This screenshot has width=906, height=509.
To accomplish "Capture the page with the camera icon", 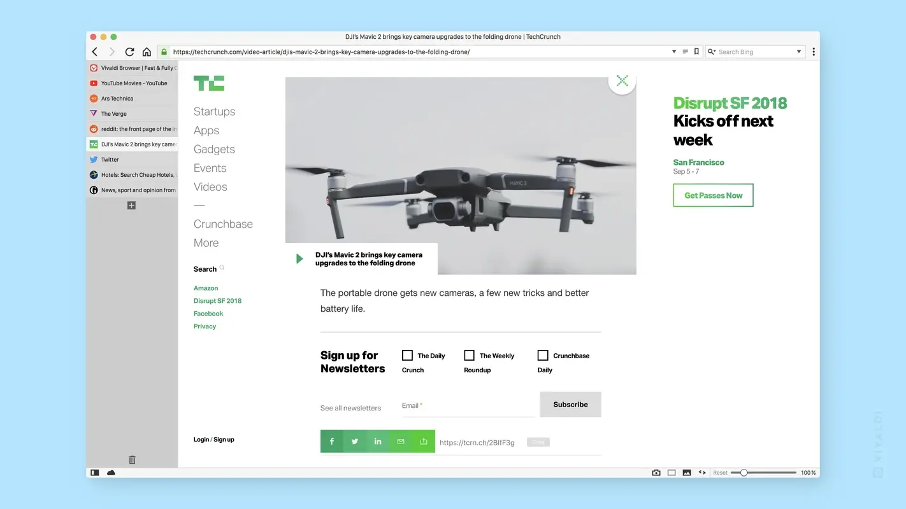I will [x=656, y=473].
